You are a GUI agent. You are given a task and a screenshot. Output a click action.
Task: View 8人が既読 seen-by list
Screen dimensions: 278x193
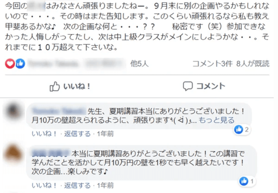point(253,64)
